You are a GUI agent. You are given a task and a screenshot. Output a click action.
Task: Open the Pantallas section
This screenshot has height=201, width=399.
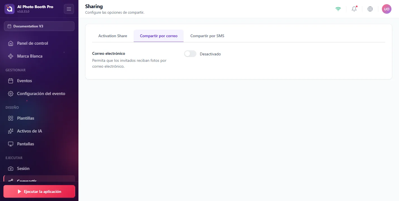click(39, 144)
